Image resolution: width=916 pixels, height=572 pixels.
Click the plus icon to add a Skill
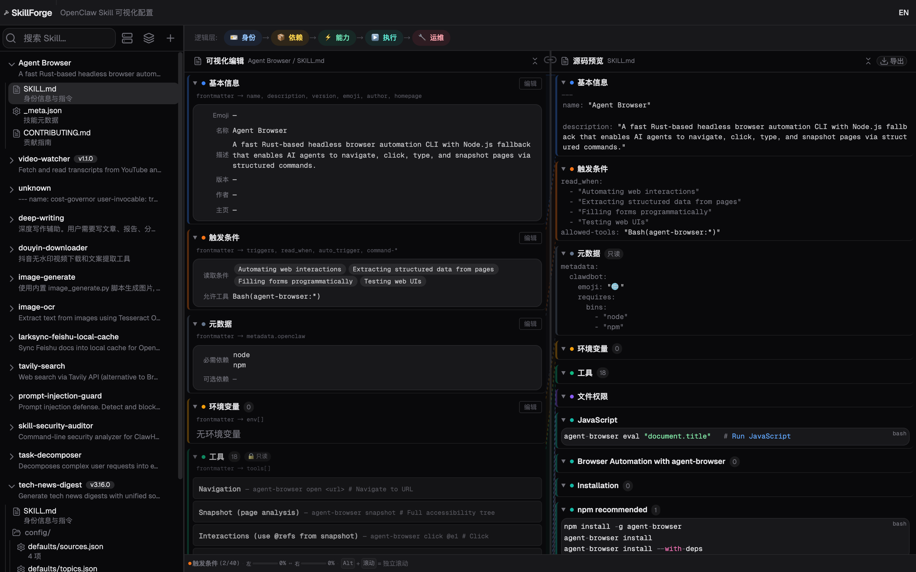170,38
